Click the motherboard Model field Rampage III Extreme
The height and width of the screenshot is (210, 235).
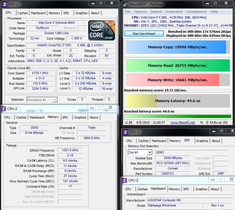tap(175, 205)
